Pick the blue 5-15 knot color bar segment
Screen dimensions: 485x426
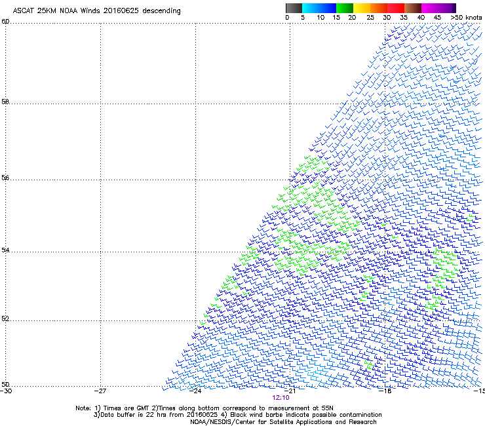319,8
